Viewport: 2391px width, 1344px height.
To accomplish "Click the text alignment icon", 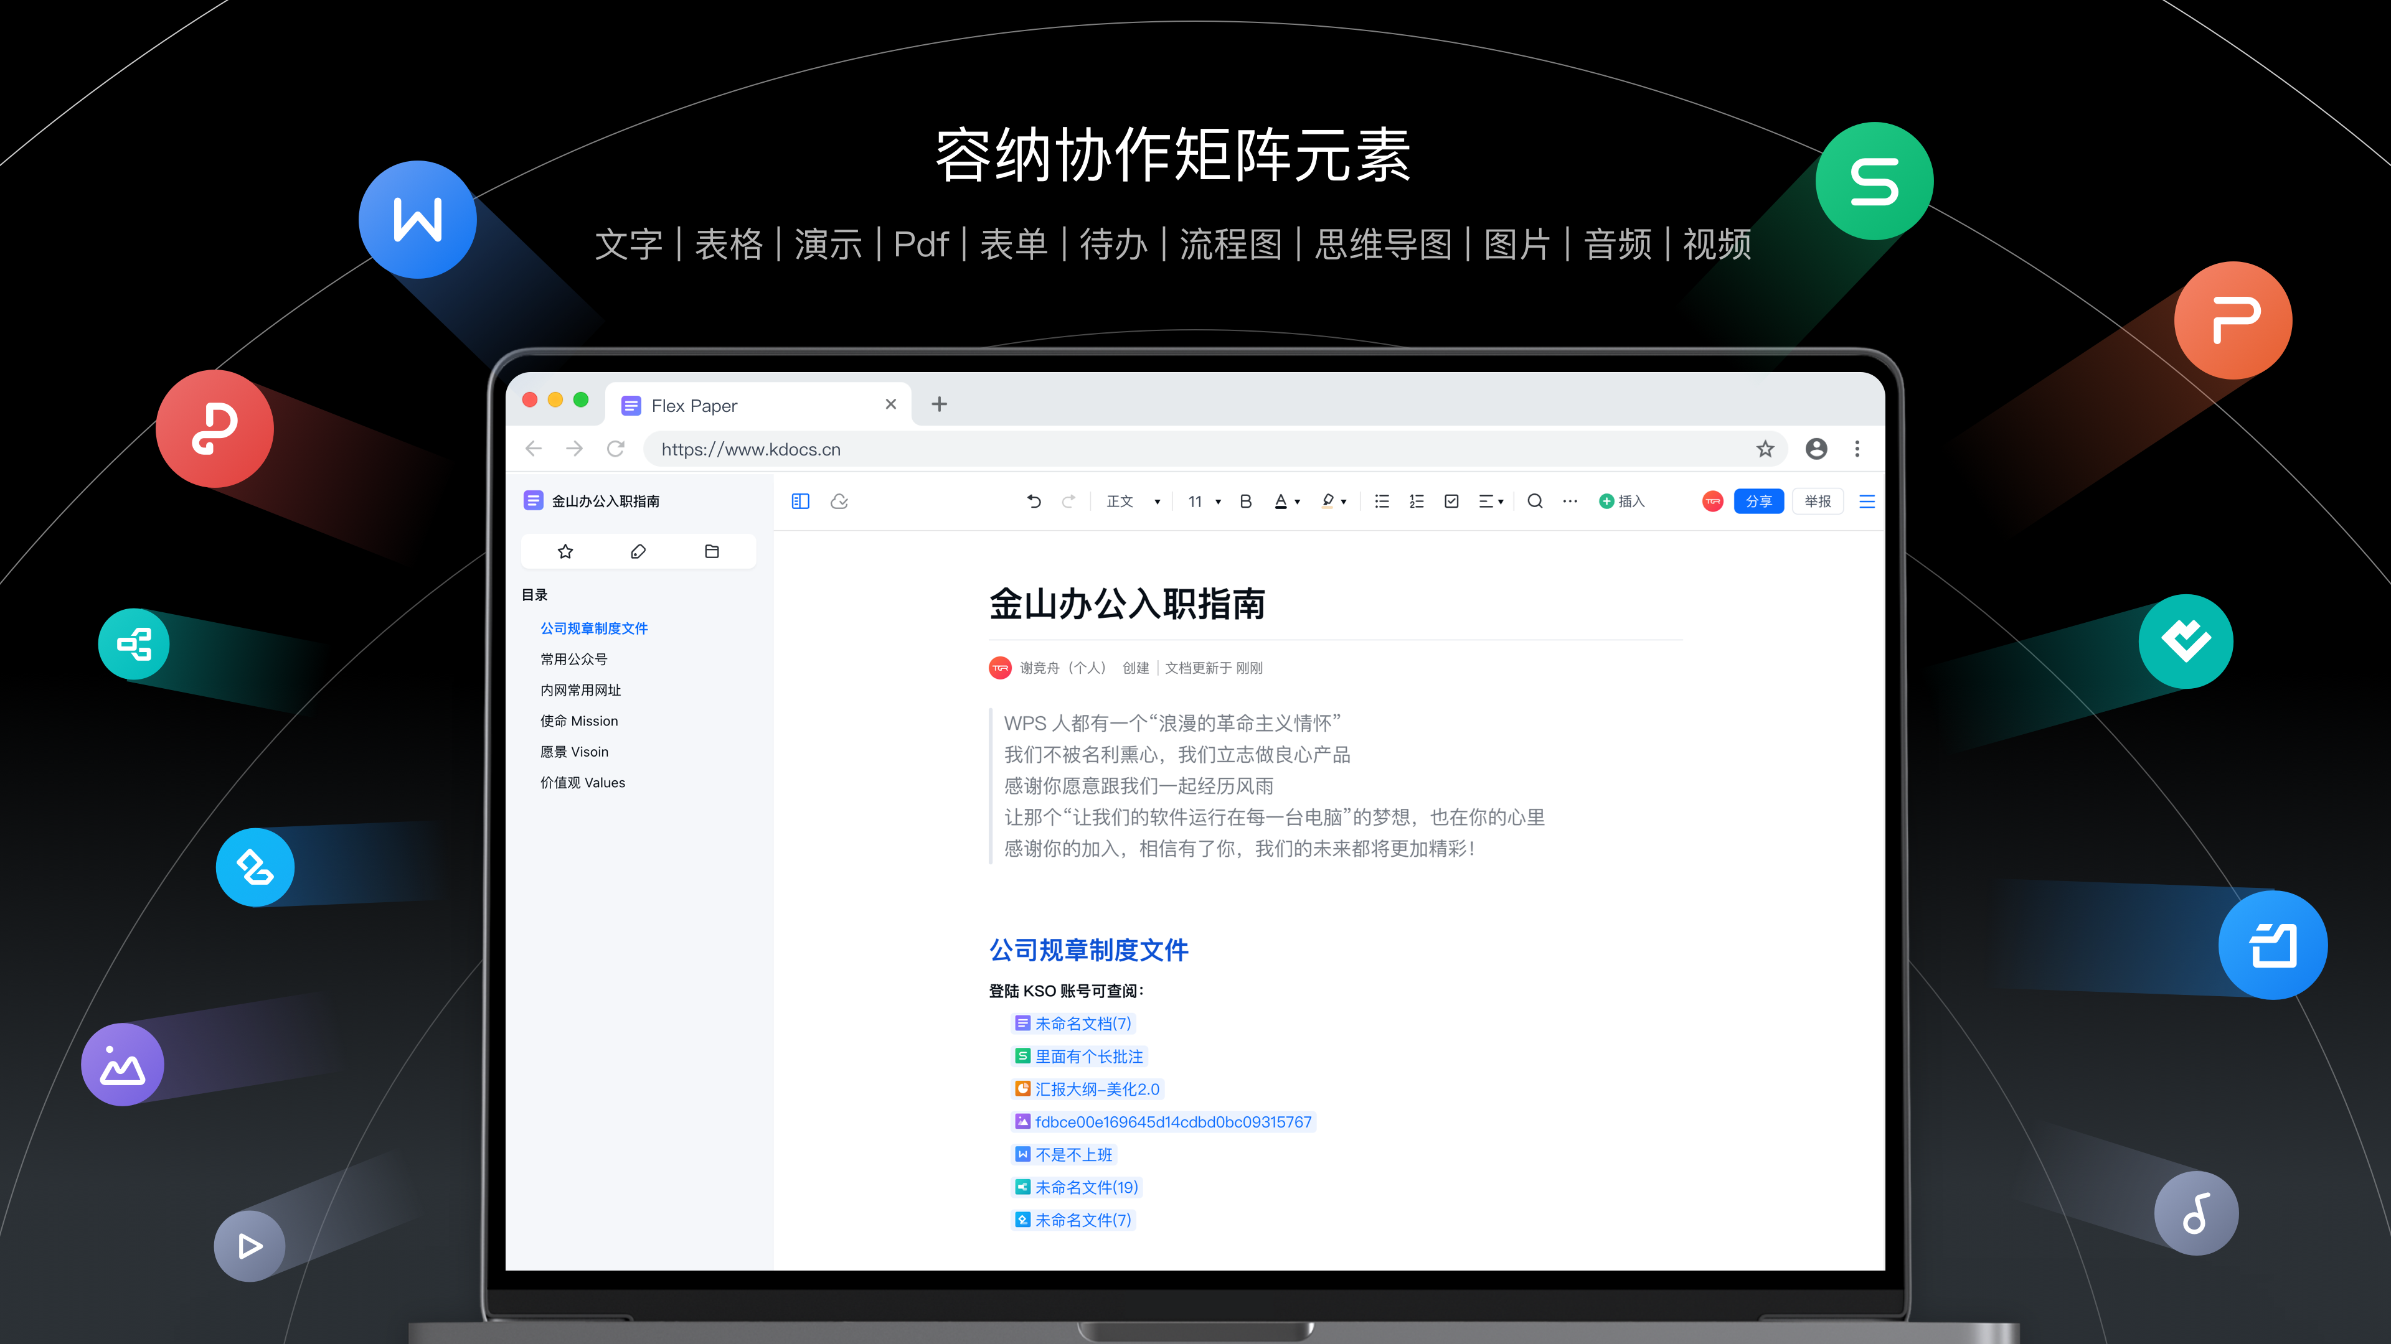I will (1486, 501).
